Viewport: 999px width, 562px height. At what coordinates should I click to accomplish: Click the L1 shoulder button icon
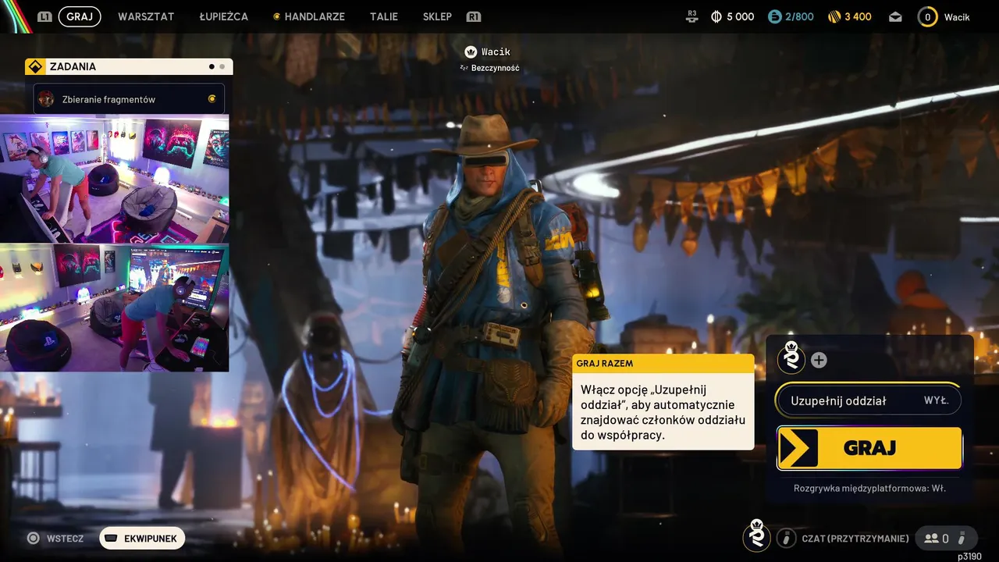[44, 16]
